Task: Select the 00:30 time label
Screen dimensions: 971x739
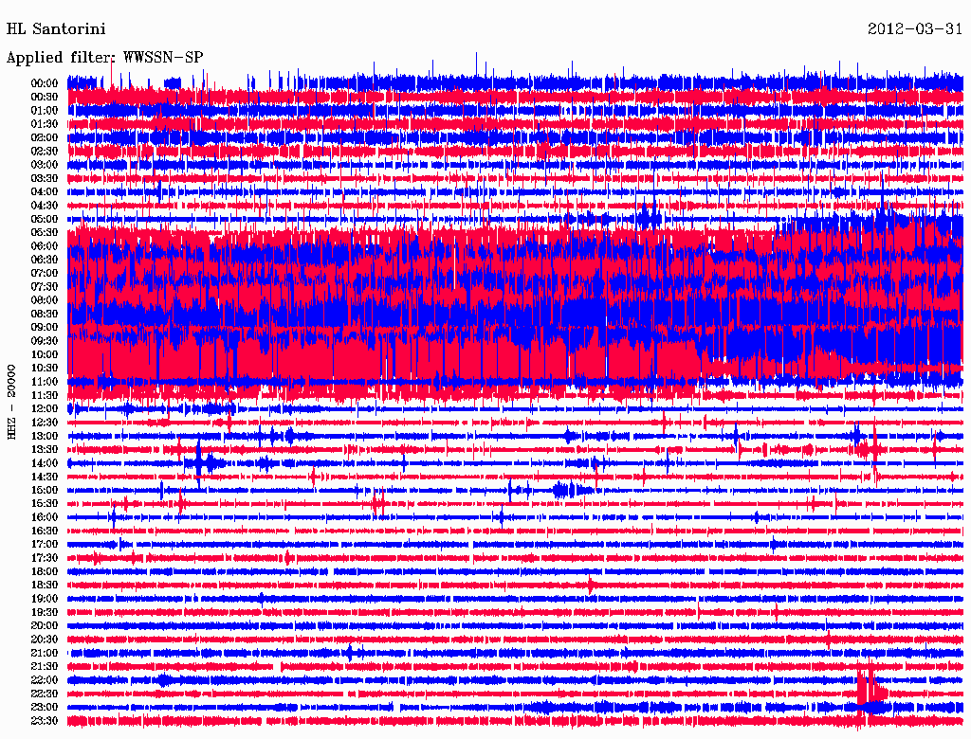Action: point(45,97)
